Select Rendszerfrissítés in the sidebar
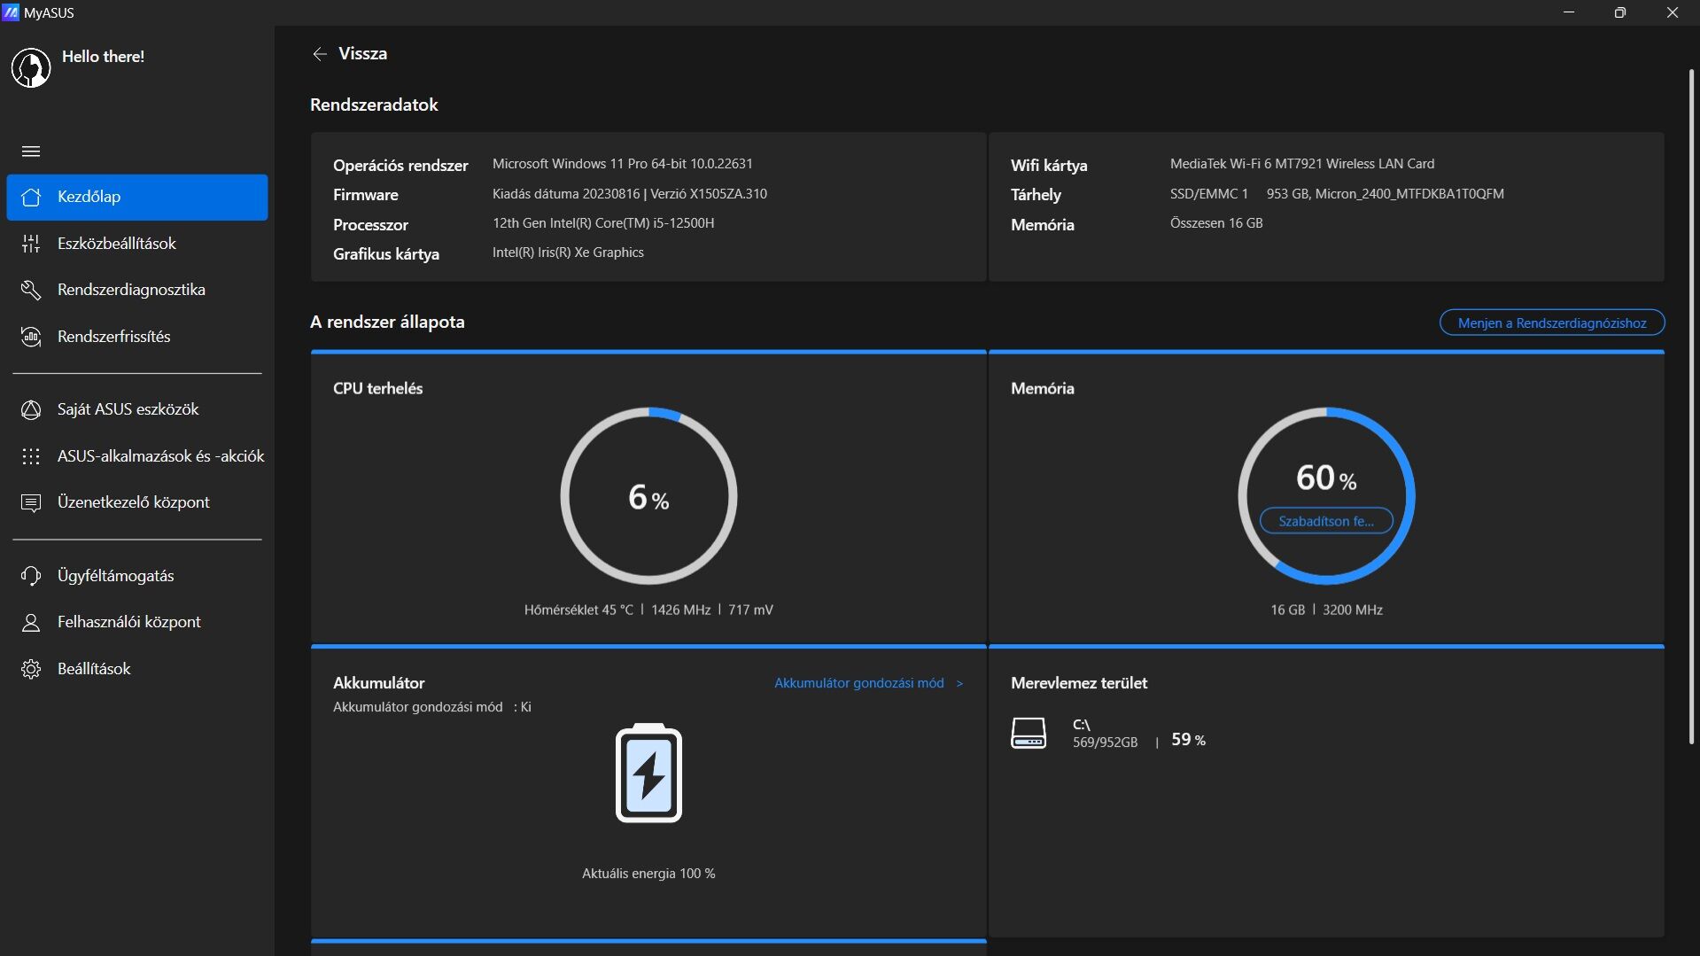This screenshot has width=1700, height=956. pos(137,337)
